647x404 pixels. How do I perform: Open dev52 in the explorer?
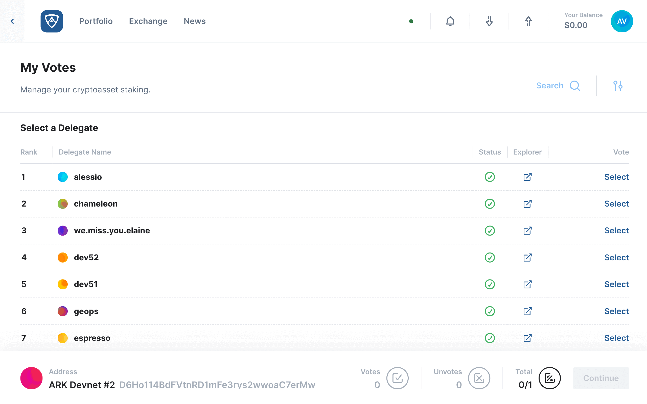(x=527, y=258)
